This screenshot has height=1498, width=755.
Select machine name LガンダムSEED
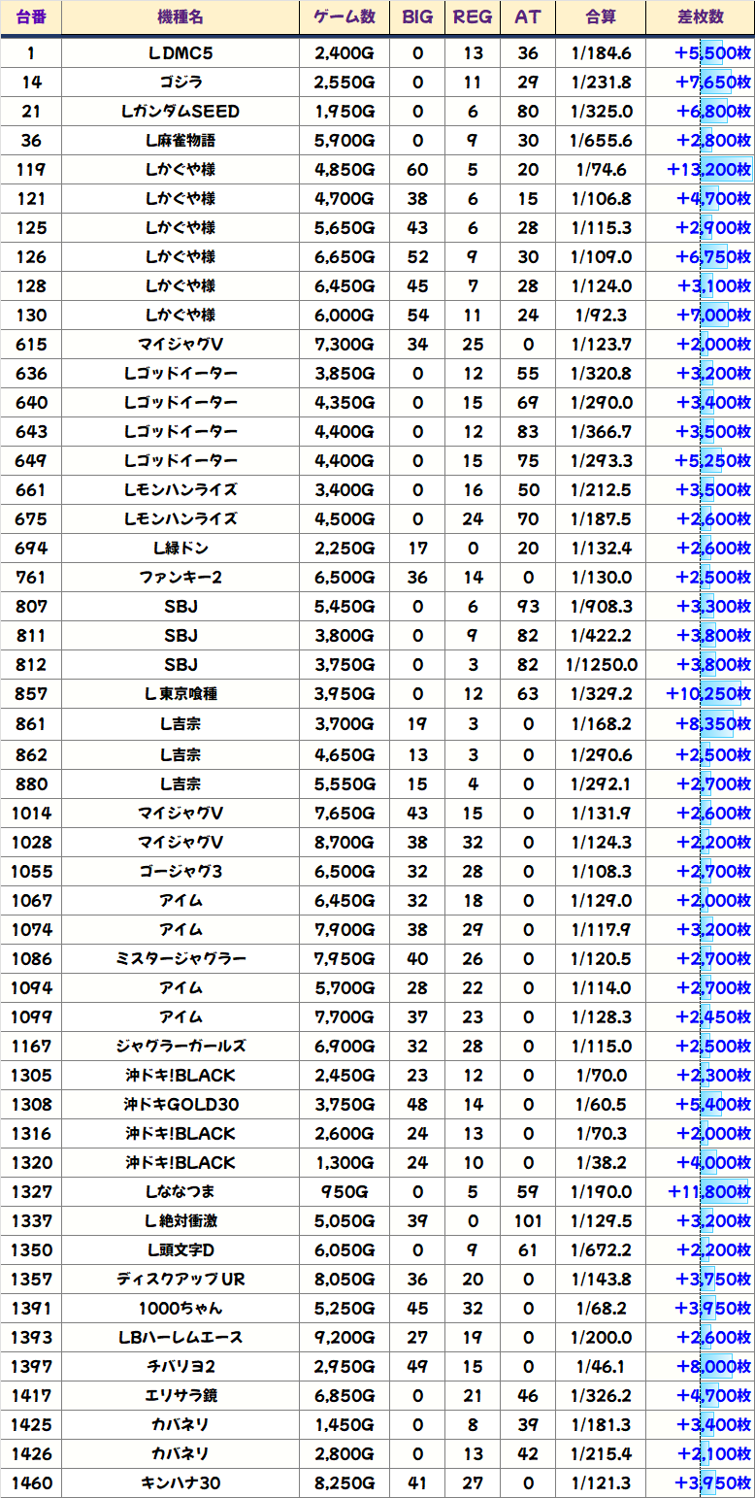(181, 112)
